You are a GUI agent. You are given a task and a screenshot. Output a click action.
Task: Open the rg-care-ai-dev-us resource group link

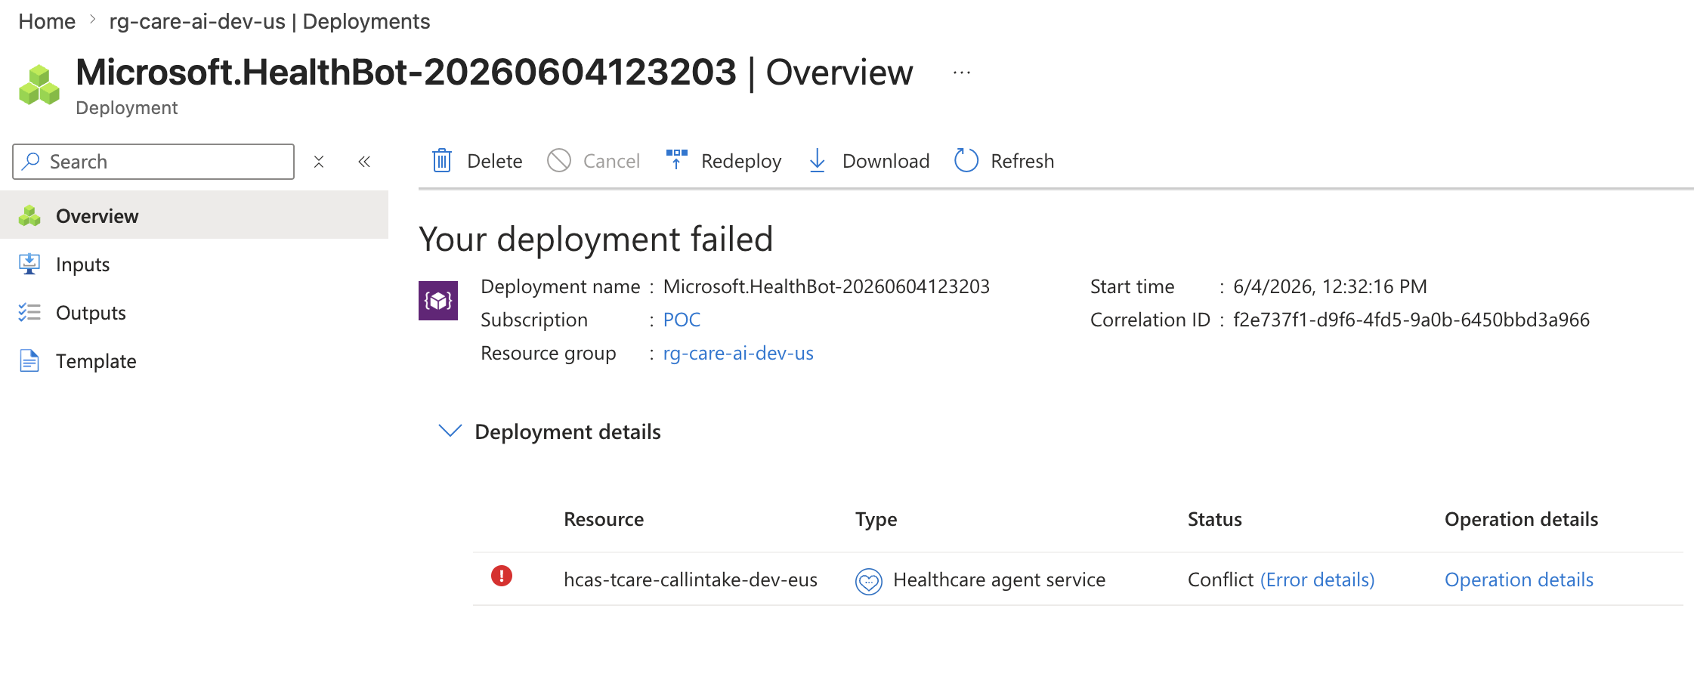[738, 354]
